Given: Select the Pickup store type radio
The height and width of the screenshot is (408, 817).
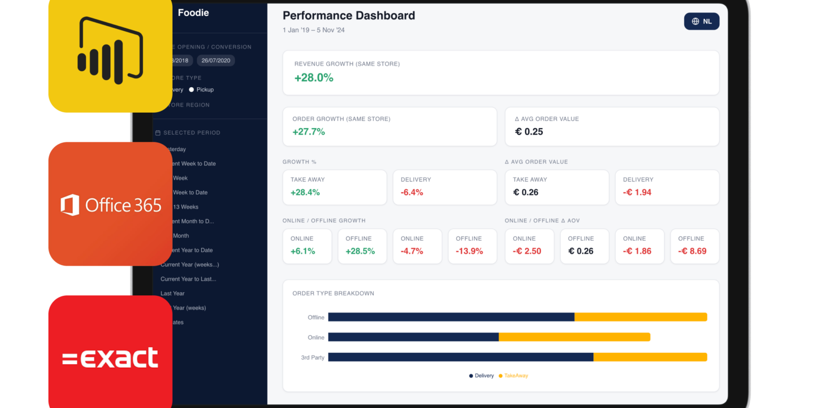Looking at the screenshot, I should point(191,90).
